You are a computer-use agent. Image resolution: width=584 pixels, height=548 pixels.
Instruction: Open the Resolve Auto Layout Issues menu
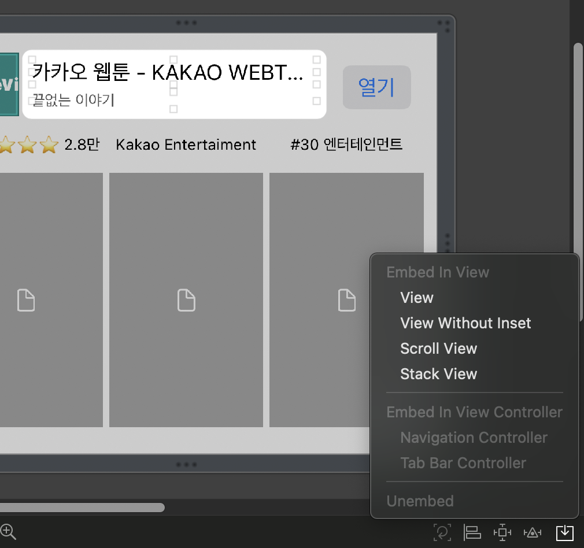533,533
